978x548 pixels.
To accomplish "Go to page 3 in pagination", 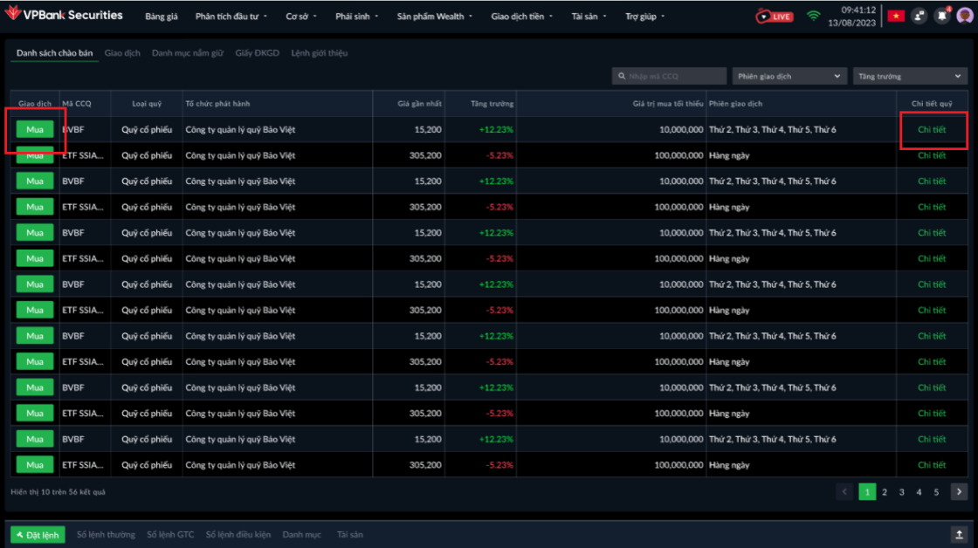I will tap(902, 492).
